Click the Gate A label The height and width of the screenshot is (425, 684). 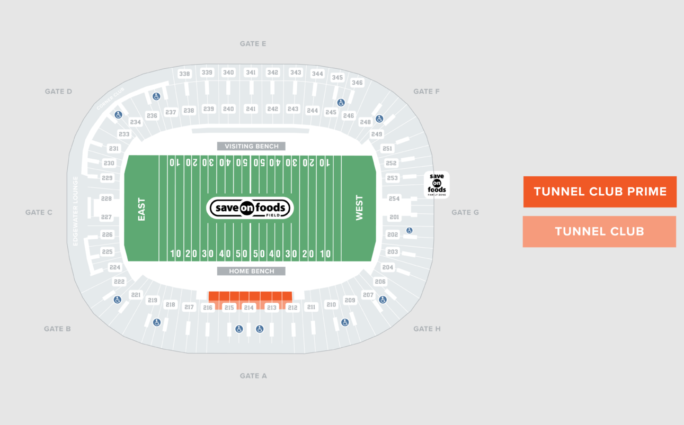pos(253,376)
